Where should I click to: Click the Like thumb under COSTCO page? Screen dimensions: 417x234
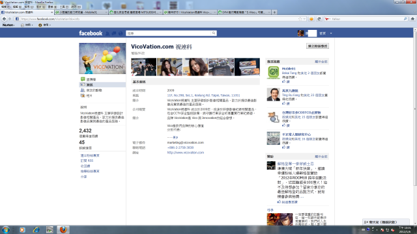[284, 125]
